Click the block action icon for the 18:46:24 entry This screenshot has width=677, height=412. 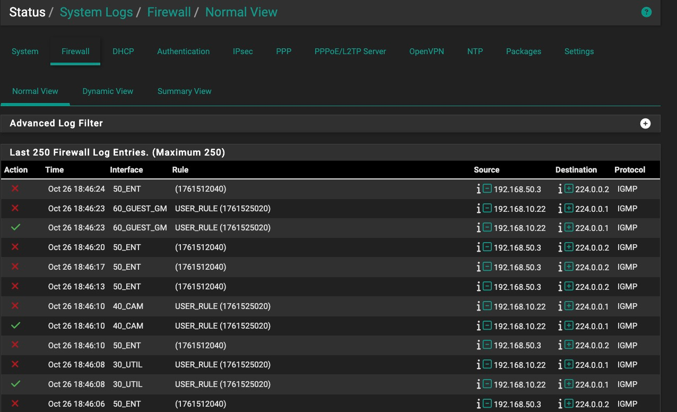click(x=15, y=188)
